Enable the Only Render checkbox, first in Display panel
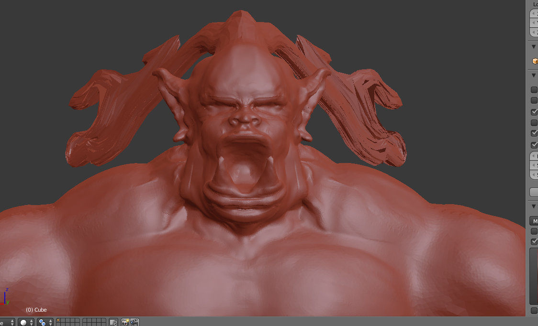This screenshot has width=538, height=326. 534,90
